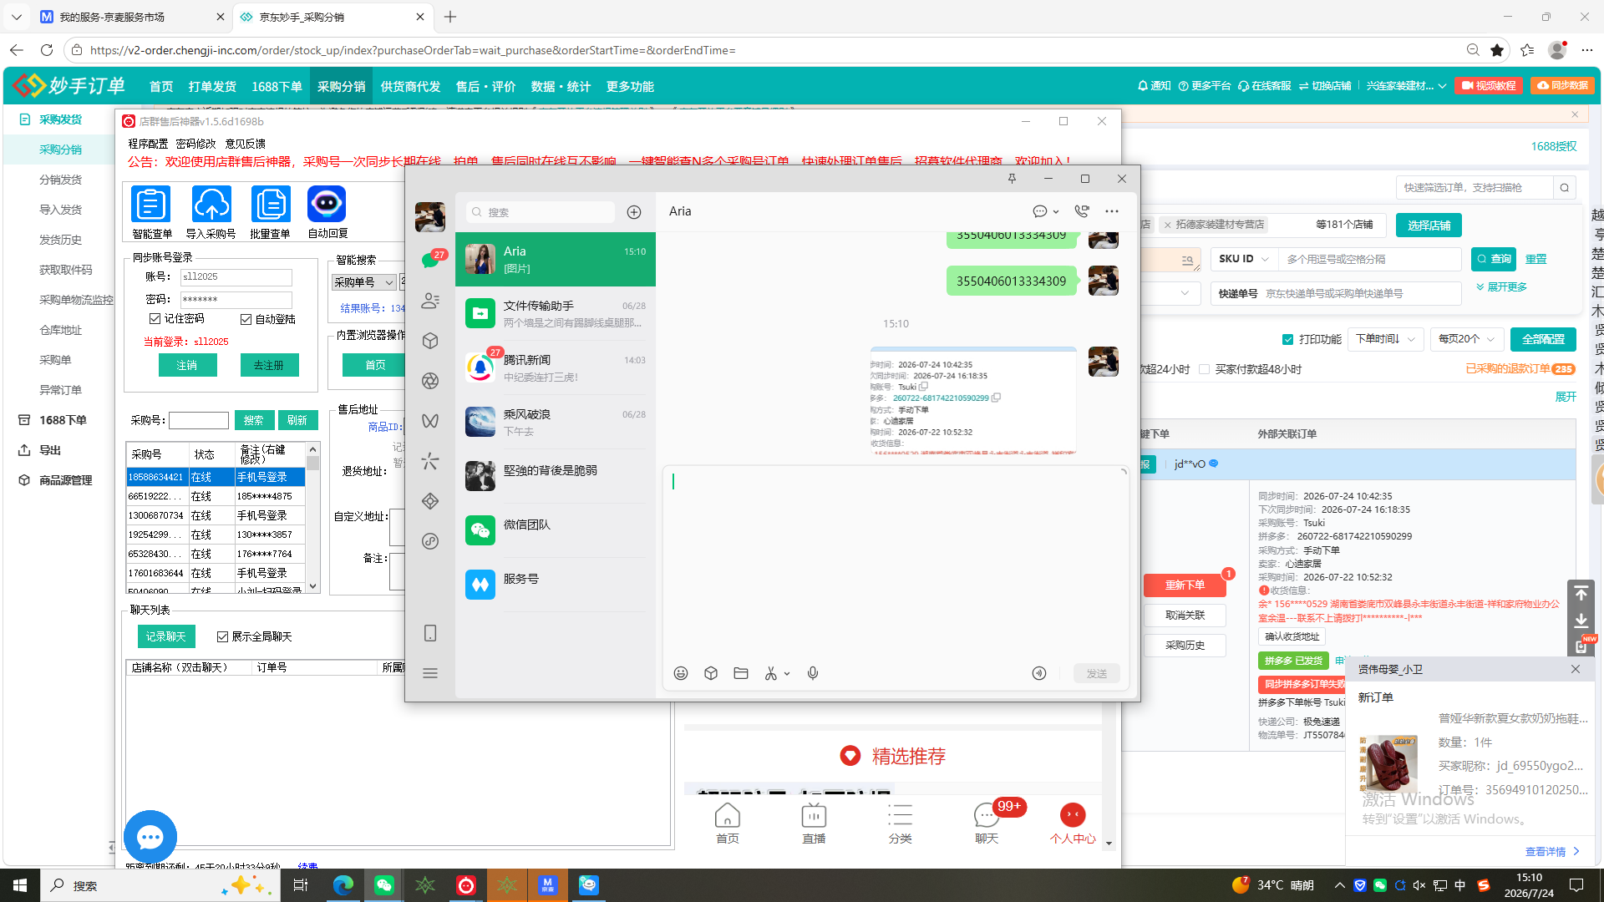The width and height of the screenshot is (1604, 902).
Task: Click the 全部配置 button
Action: (x=1543, y=339)
